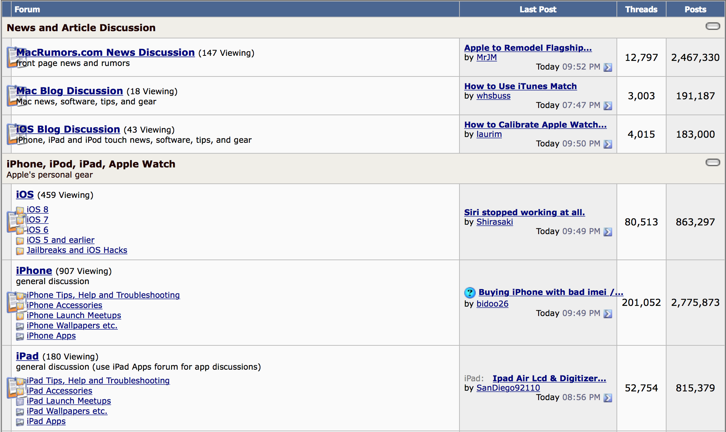Click the folder icon next to iPhone Launch Meetups
The width and height of the screenshot is (726, 432).
tap(20, 316)
